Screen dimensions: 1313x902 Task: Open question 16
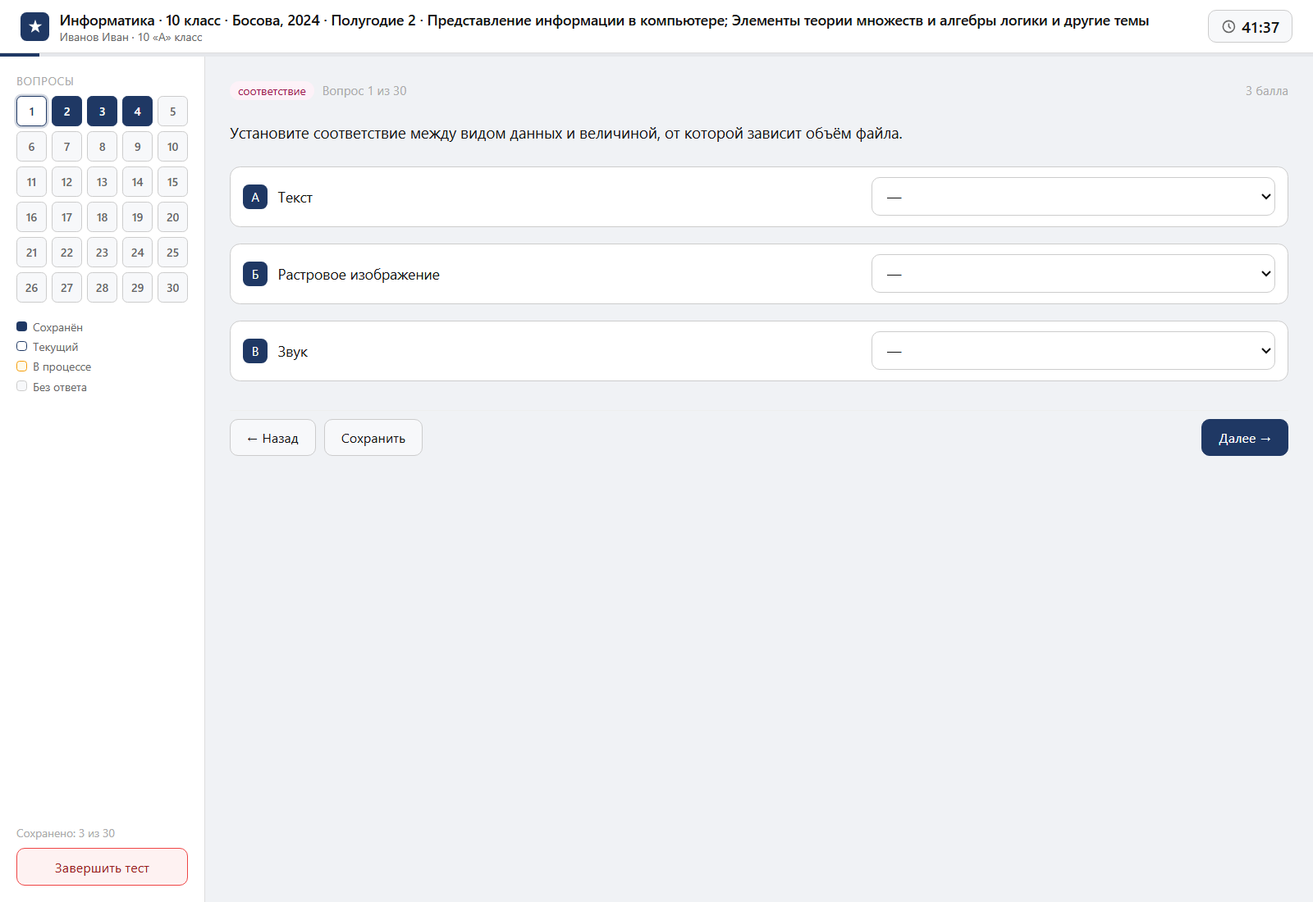coord(31,217)
